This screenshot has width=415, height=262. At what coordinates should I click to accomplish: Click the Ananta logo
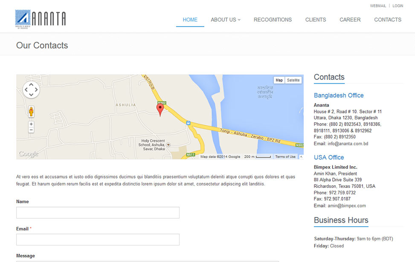41,19
